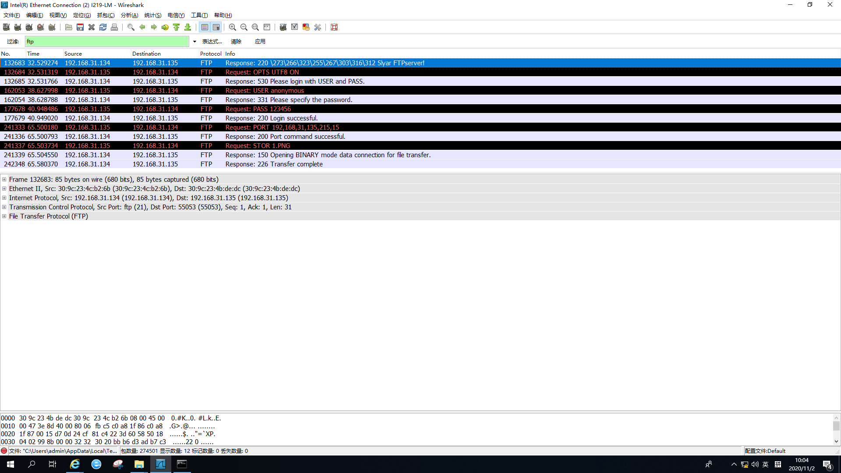Jump to first packet with the up-arrow icon
Image resolution: width=841 pixels, height=473 pixels.
coord(177,27)
